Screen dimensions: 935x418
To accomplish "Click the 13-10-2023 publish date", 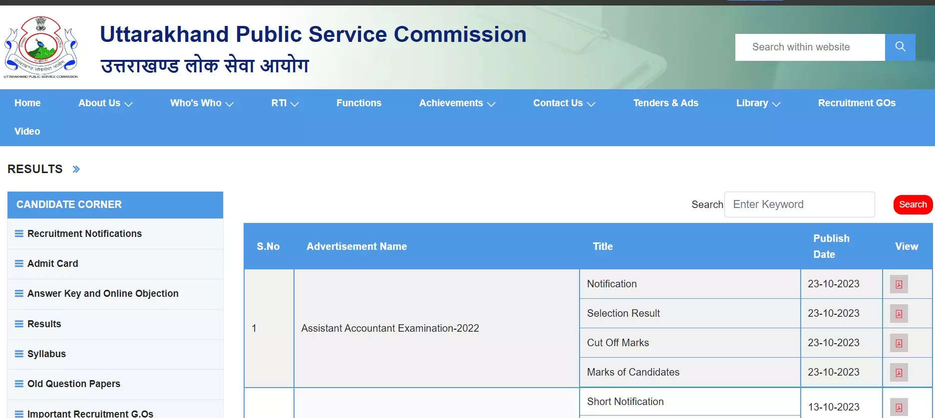I will coord(833,407).
